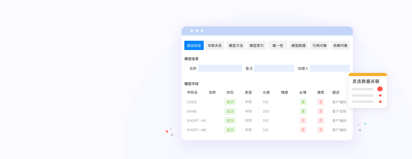Toggle the 搜索 否 badge in CODE row
412x159 pixels.
coord(321,102)
